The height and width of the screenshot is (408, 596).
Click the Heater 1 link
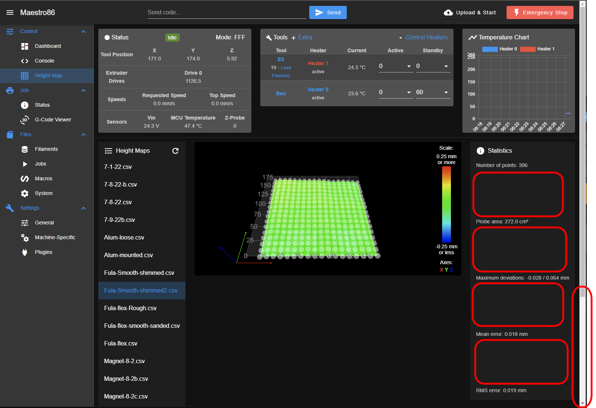click(318, 63)
